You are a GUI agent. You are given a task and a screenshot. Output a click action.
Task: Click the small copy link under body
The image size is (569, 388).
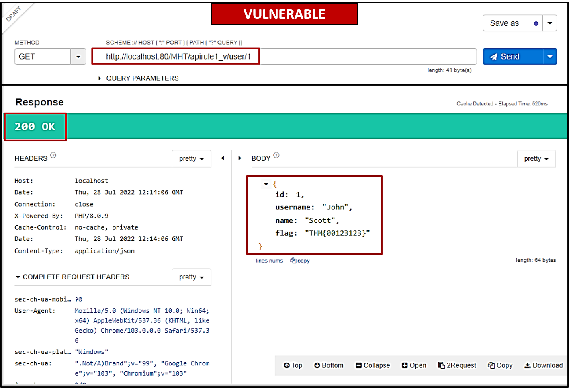[x=300, y=261]
